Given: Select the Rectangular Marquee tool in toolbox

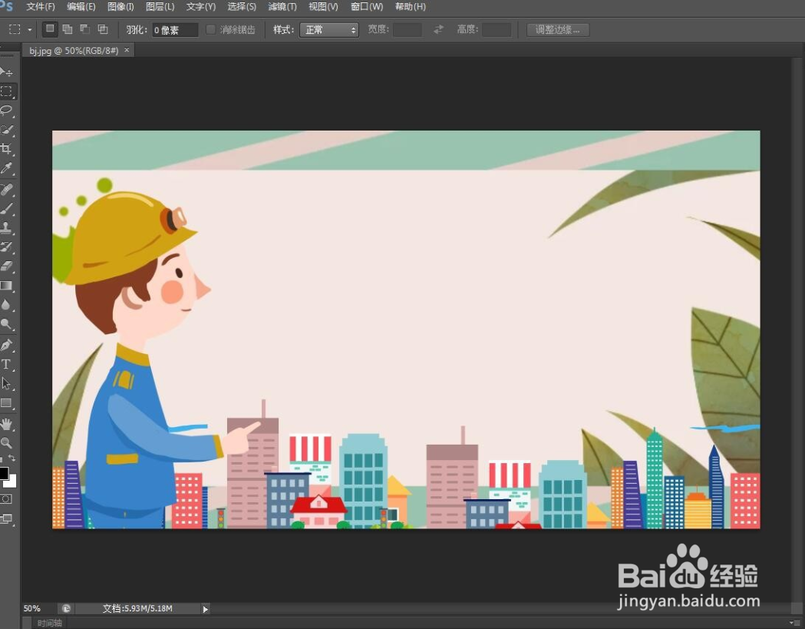Looking at the screenshot, I should click(7, 91).
